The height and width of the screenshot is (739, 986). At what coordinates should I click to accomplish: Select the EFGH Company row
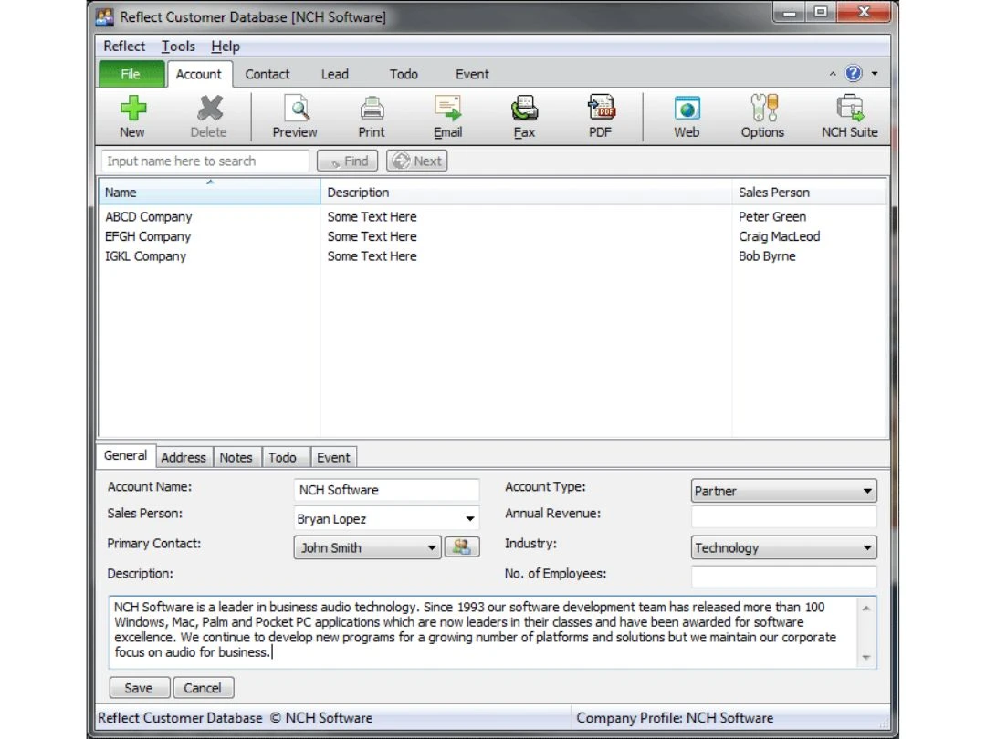click(492, 236)
